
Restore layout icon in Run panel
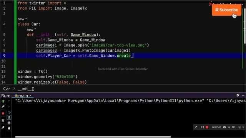(x=3, y=120)
